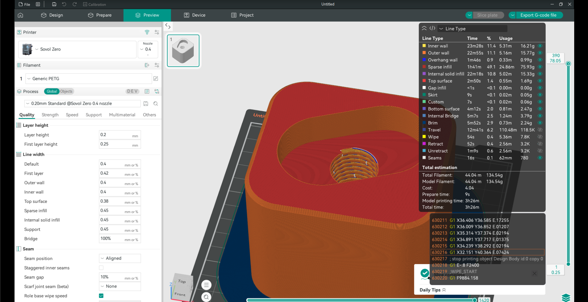
Task: Switch to the Design tab
Action: (x=52, y=15)
